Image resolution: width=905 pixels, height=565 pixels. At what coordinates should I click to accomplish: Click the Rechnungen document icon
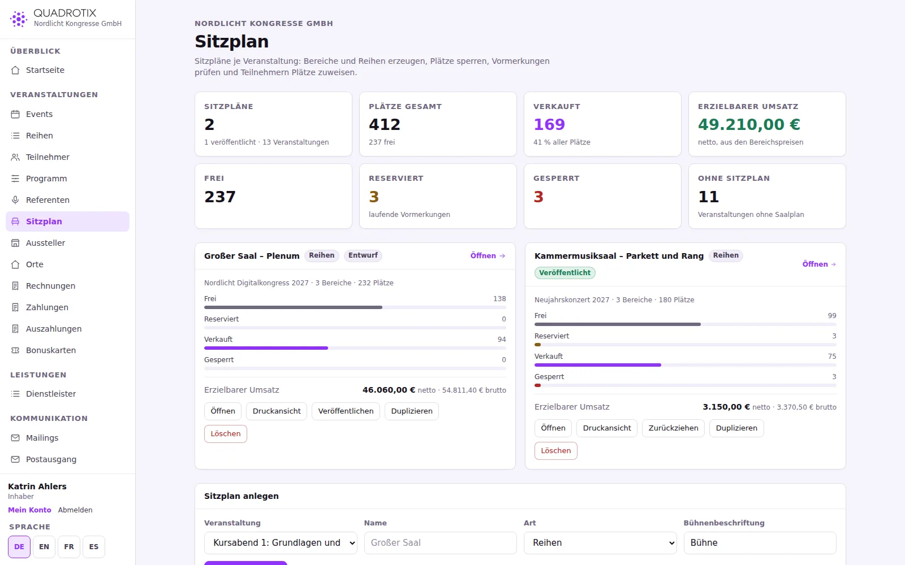coord(15,286)
